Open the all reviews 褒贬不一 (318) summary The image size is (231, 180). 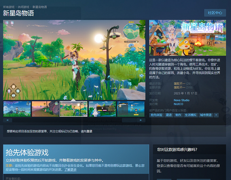pos(183,88)
